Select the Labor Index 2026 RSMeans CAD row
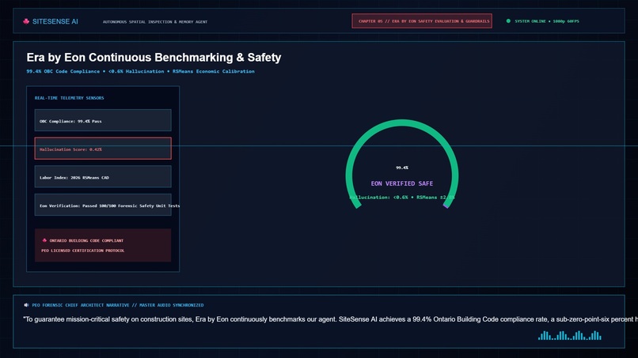Screen dimensions: 638x358 coord(103,176)
